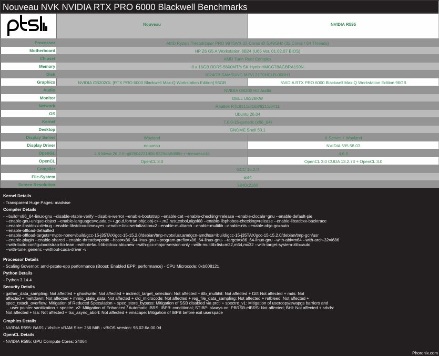
Task: Click the OpenGL row label
Action: pos(47,153)
